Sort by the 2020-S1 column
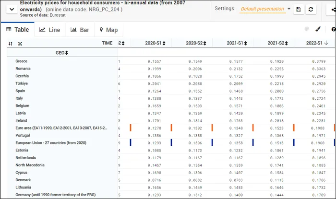Image resolution: width=336 pixels, height=199 pixels. 164,43
